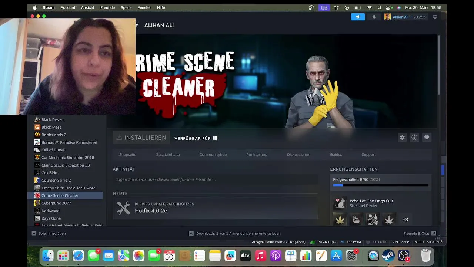The height and width of the screenshot is (267, 474).
Task: Open the game info icon
Action: point(414,138)
